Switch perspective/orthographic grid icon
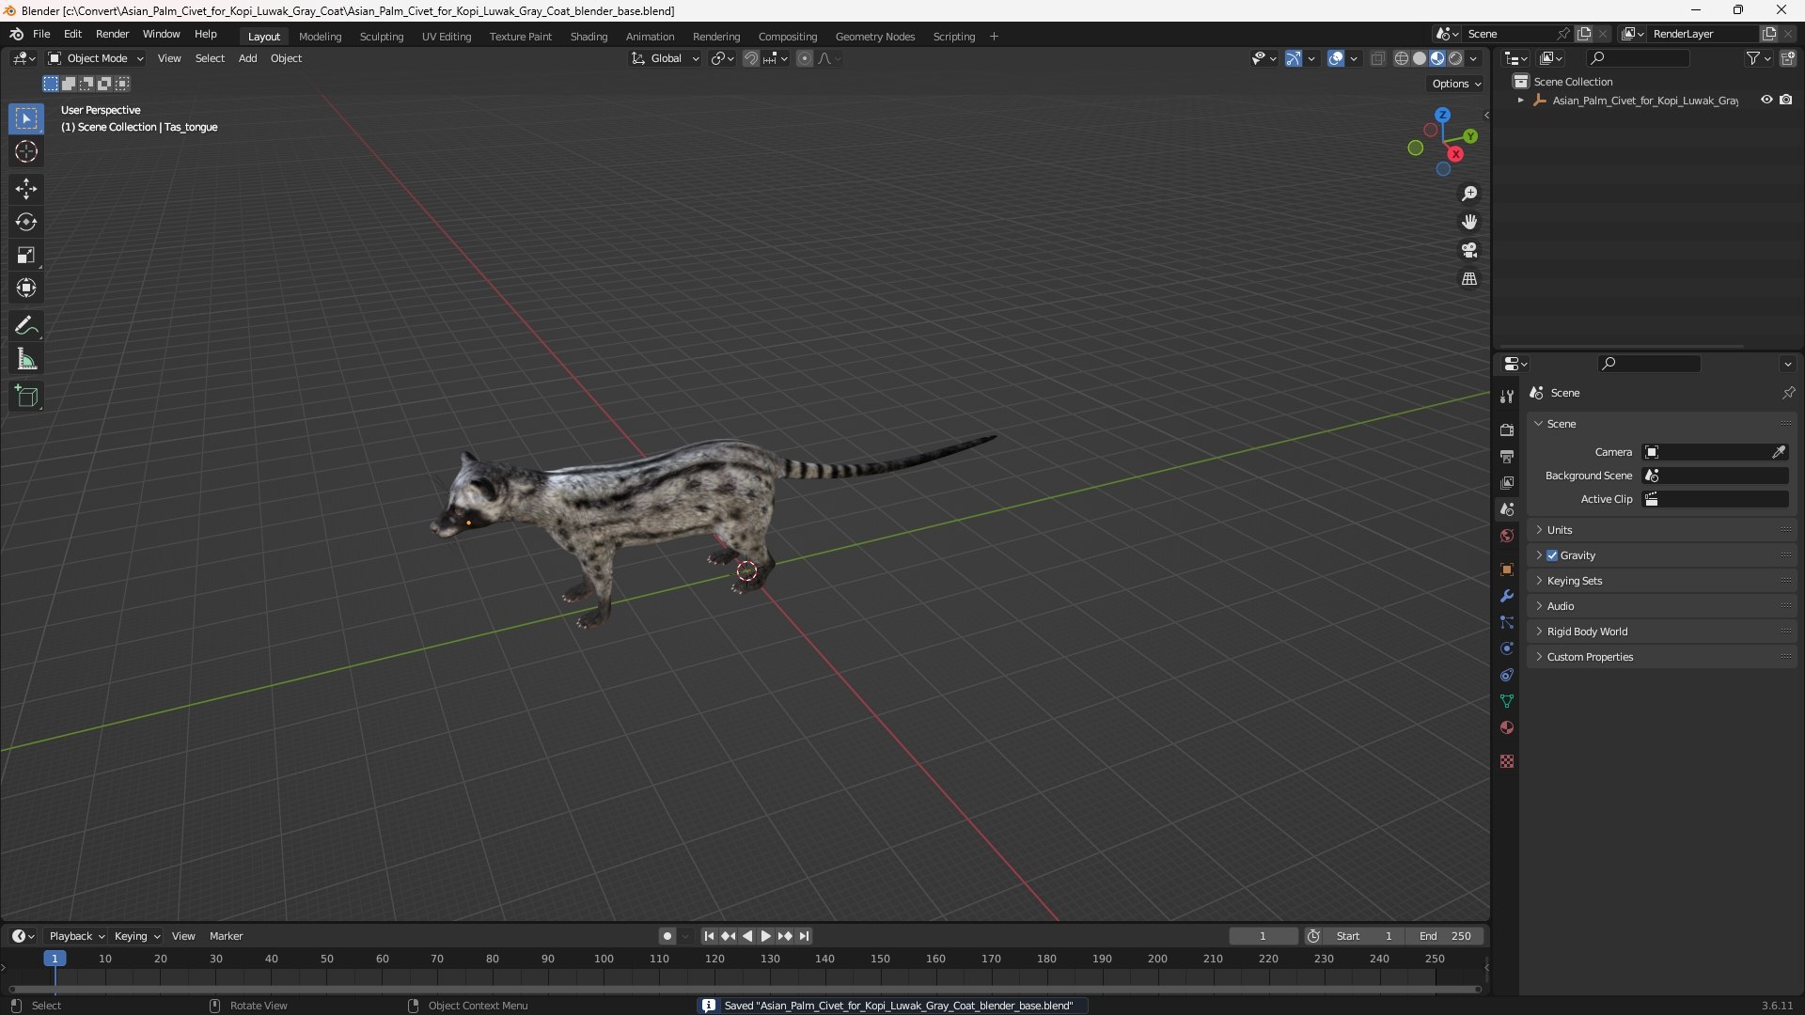This screenshot has height=1015, width=1805. click(1469, 279)
